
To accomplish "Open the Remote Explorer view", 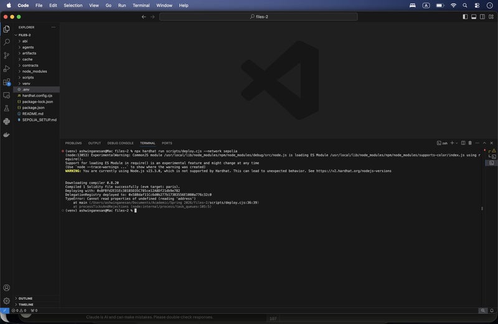I will pyautogui.click(x=6, y=95).
